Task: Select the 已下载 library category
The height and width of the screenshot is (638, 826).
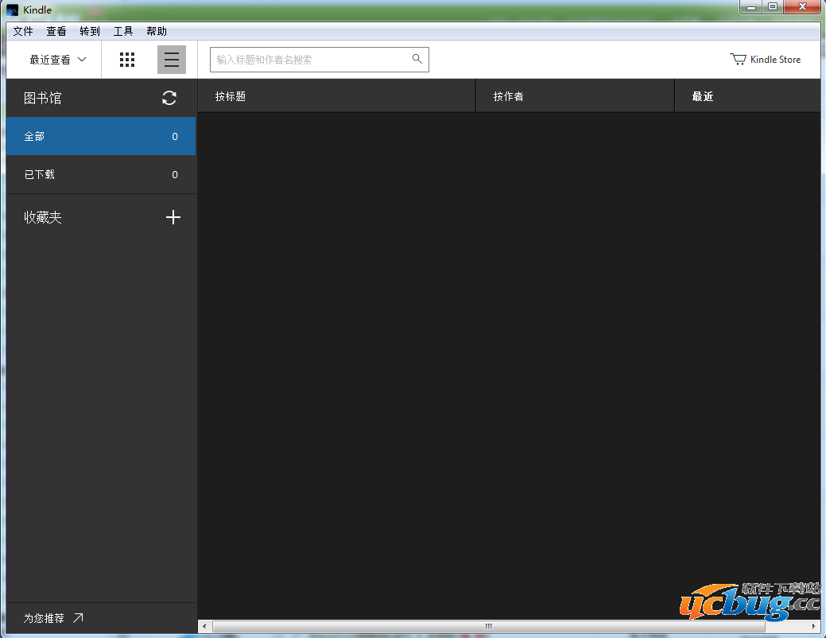Action: click(101, 175)
